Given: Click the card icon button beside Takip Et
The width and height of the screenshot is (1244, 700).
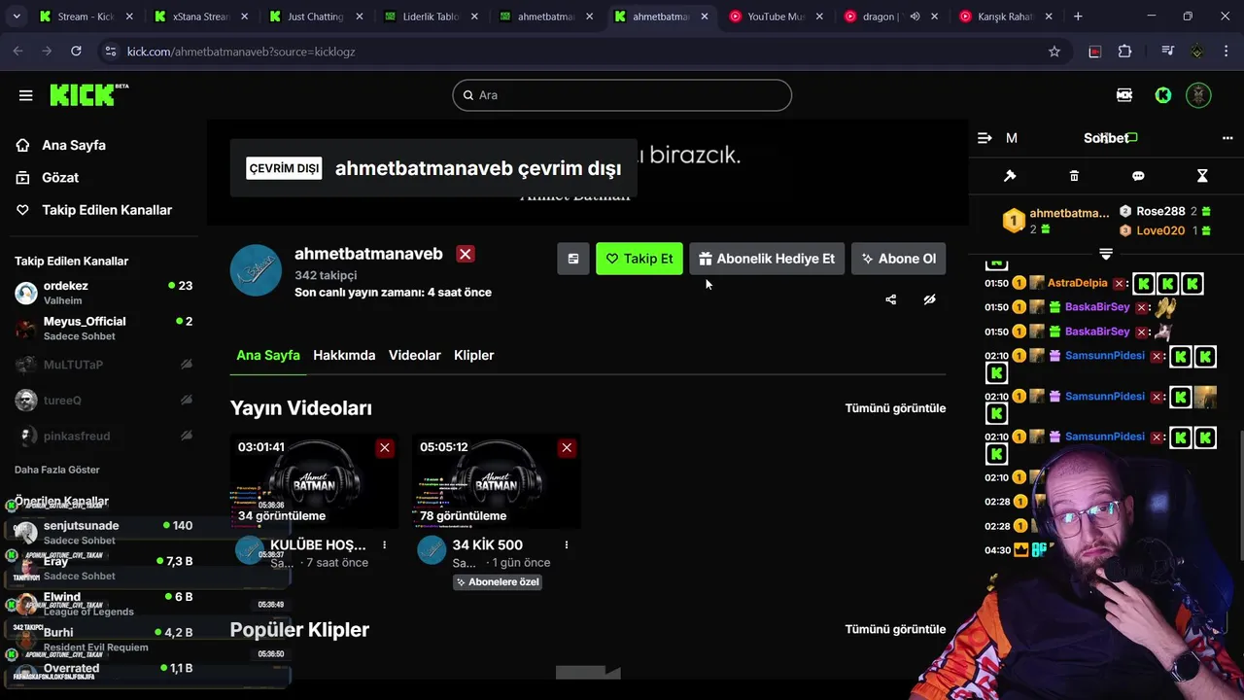Looking at the screenshot, I should (x=573, y=259).
